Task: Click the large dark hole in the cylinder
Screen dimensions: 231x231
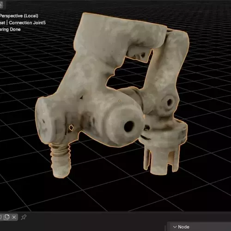Action: tap(129, 126)
